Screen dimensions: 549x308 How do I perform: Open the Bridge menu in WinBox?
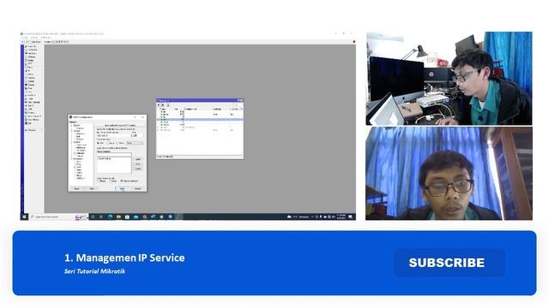pos(33,60)
